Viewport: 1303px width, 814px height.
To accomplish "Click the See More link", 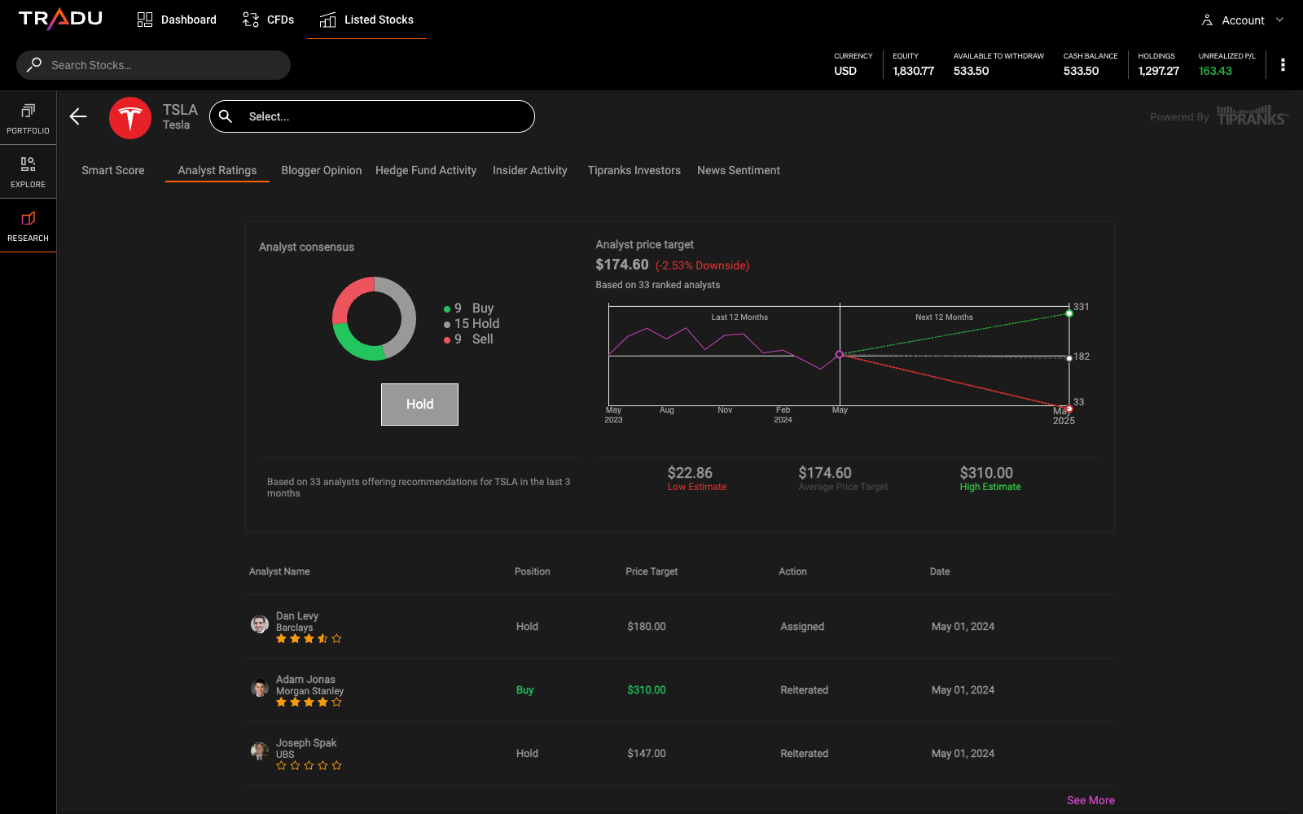I will (x=1090, y=800).
